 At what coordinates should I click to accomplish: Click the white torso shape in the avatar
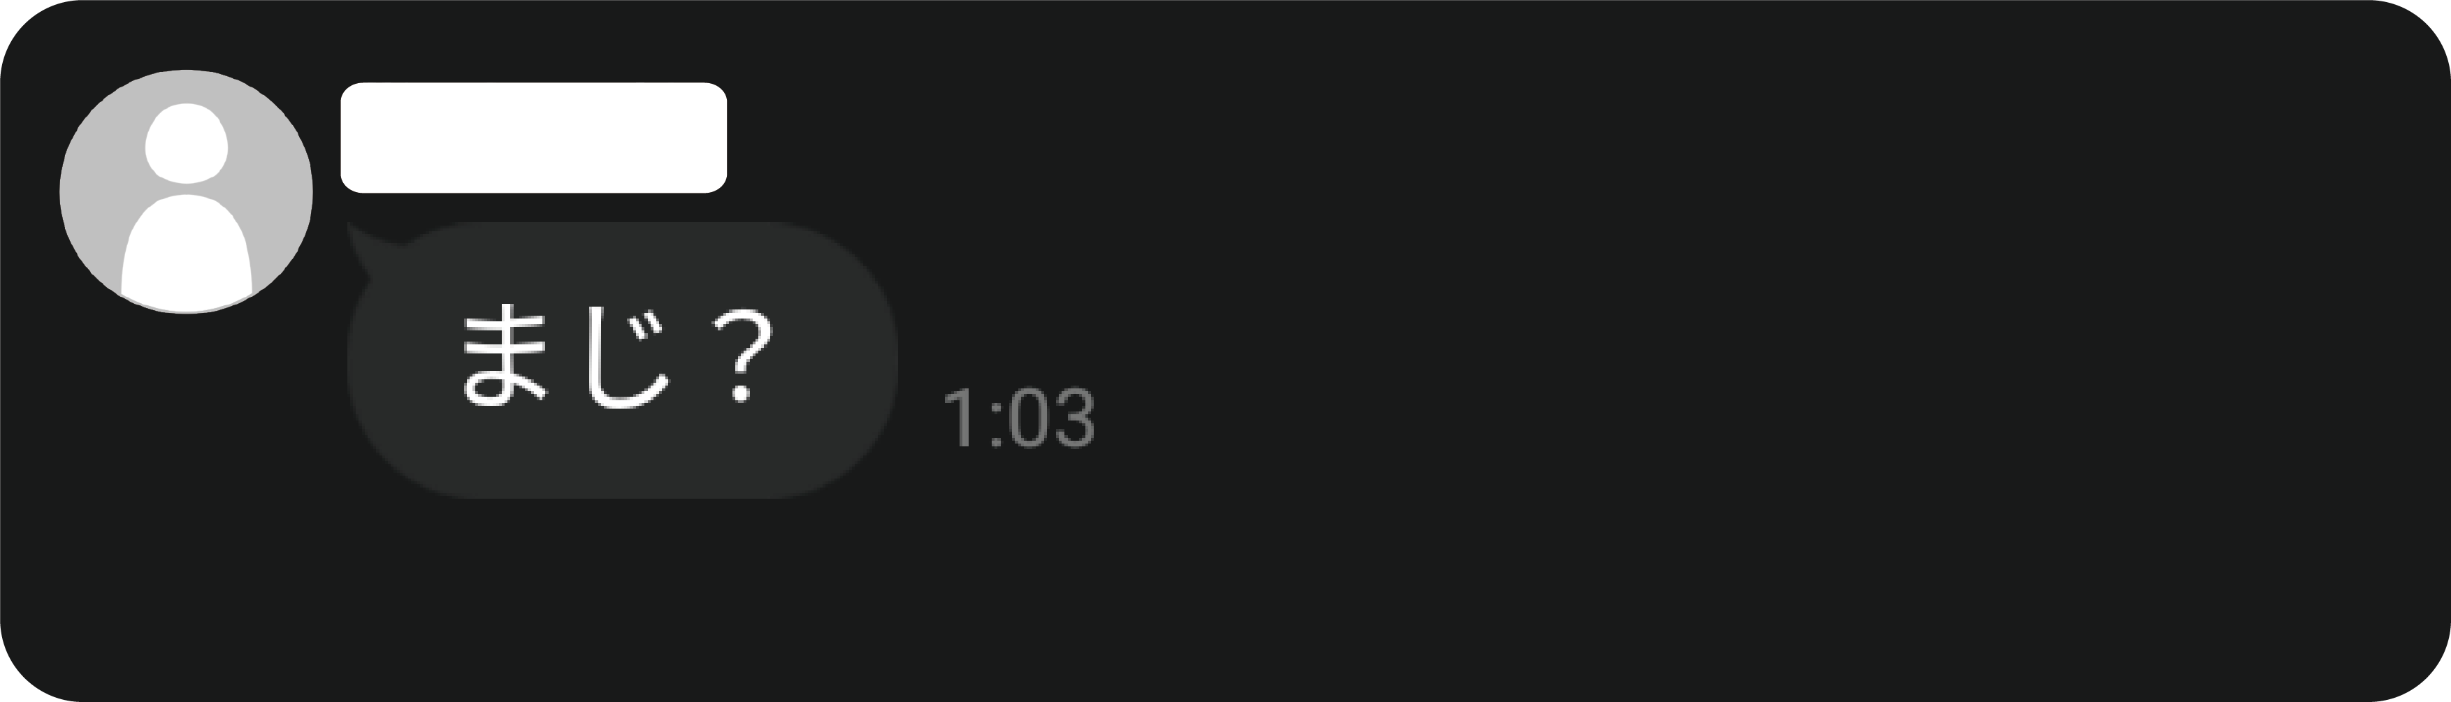(187, 252)
